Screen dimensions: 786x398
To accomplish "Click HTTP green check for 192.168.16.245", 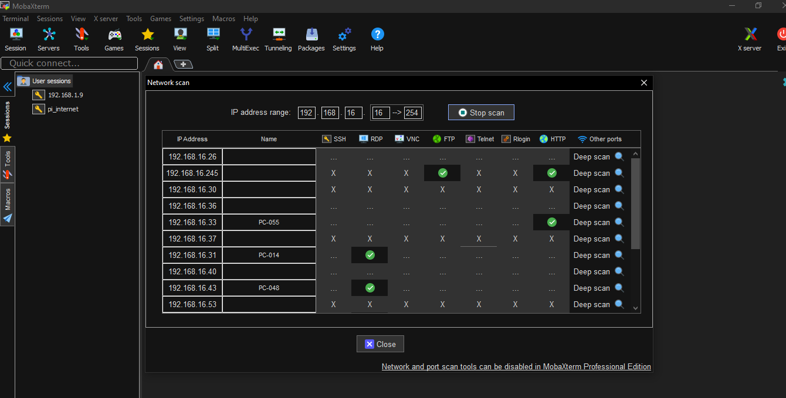I will pos(551,173).
